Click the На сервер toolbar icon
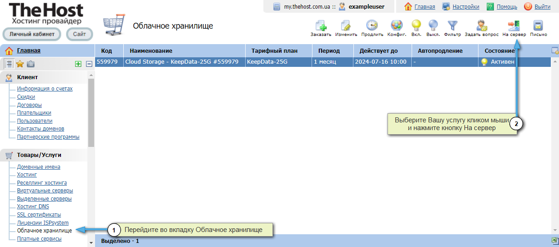This screenshot has height=247, width=559. (514, 25)
